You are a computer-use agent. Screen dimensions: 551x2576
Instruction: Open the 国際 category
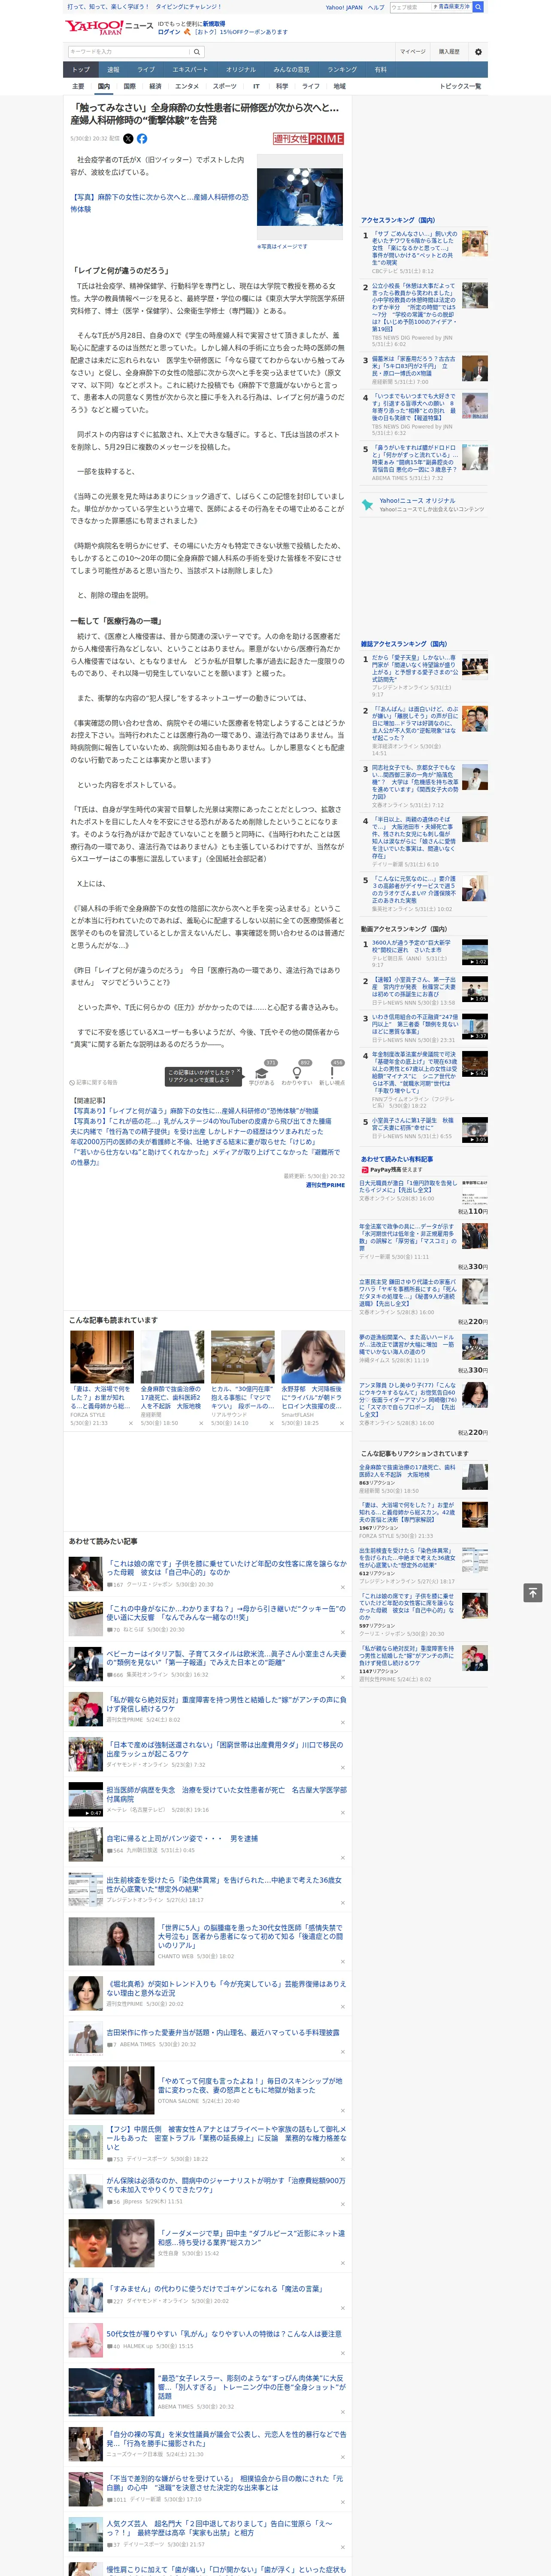(x=129, y=86)
